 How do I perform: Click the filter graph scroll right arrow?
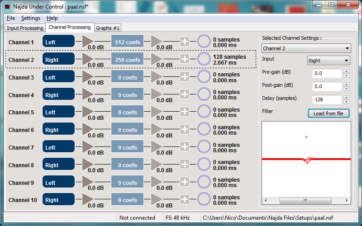pos(347,200)
